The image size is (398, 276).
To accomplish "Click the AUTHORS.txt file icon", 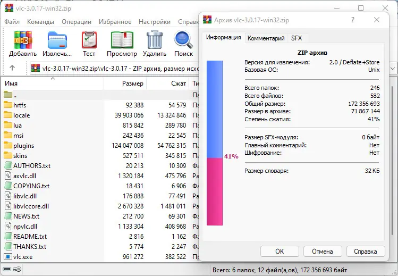I will (8, 165).
